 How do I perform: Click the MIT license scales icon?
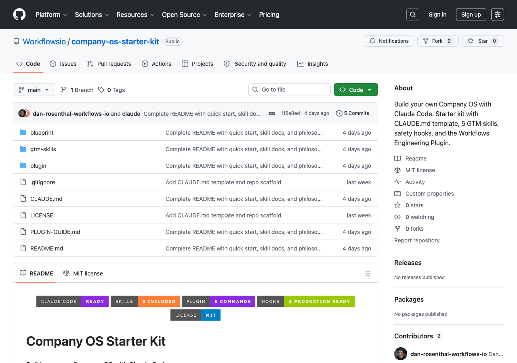coord(397,170)
